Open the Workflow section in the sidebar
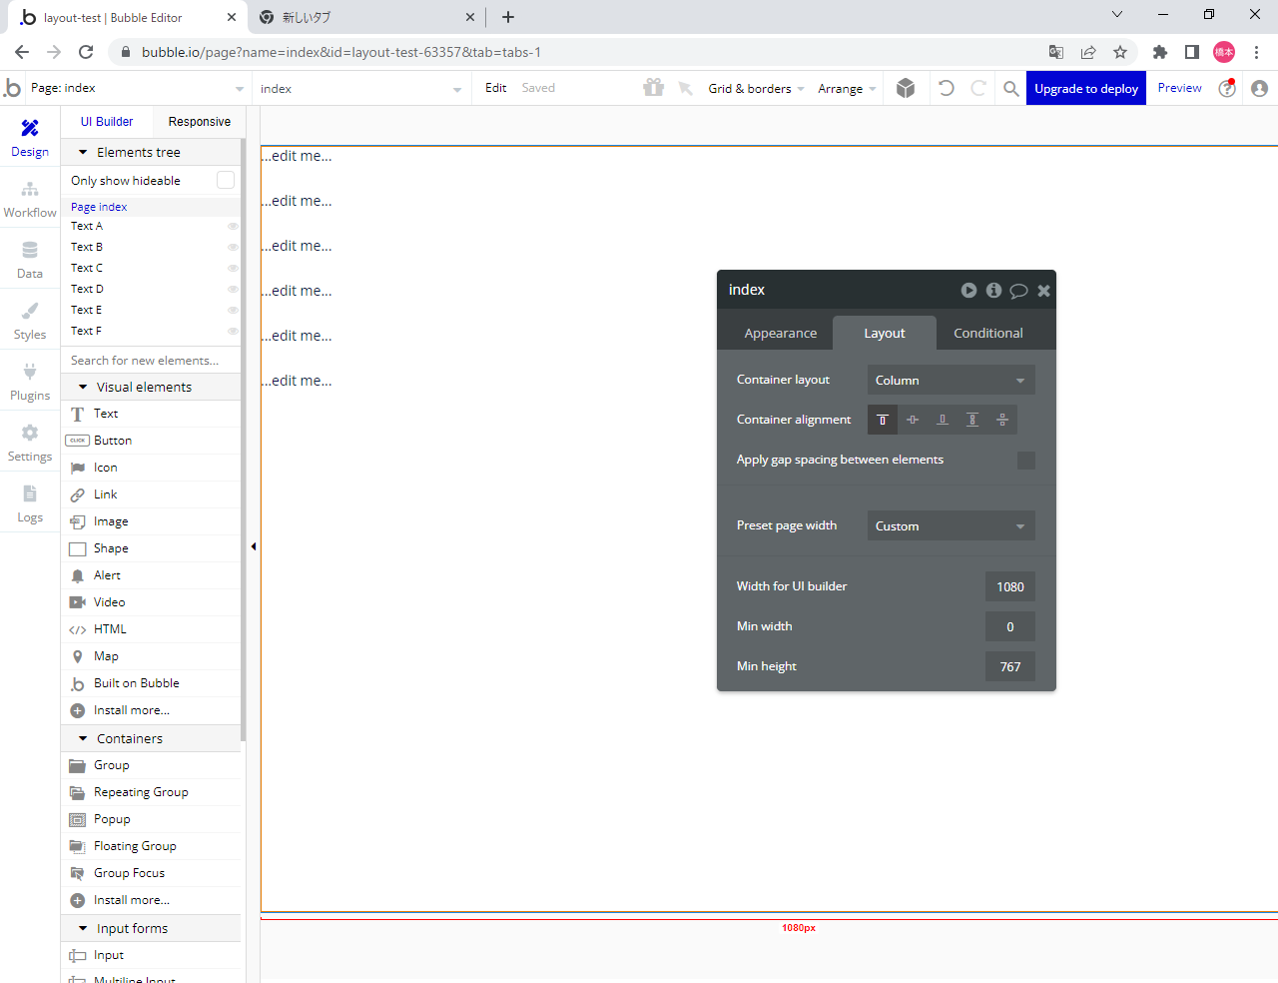 (x=30, y=199)
